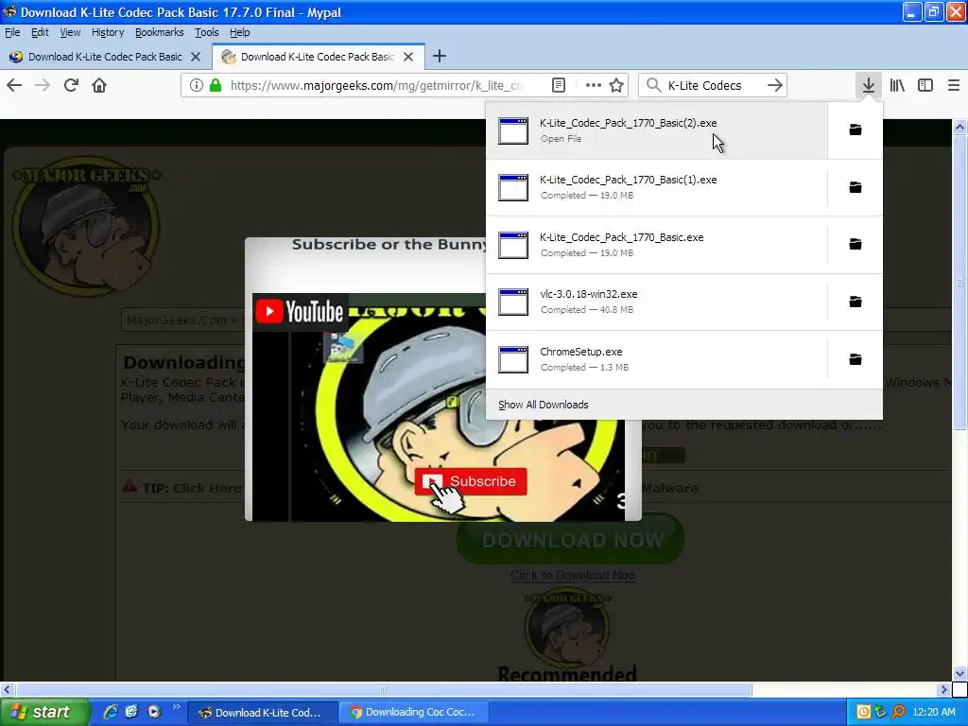Viewport: 968px width, 726px height.
Task: Switch to Downloading Coc Coc taskbar window
Action: tap(412, 713)
